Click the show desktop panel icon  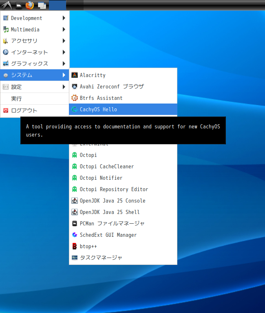click(x=42, y=5)
